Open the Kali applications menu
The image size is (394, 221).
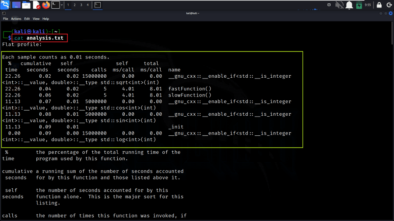coord(5,5)
